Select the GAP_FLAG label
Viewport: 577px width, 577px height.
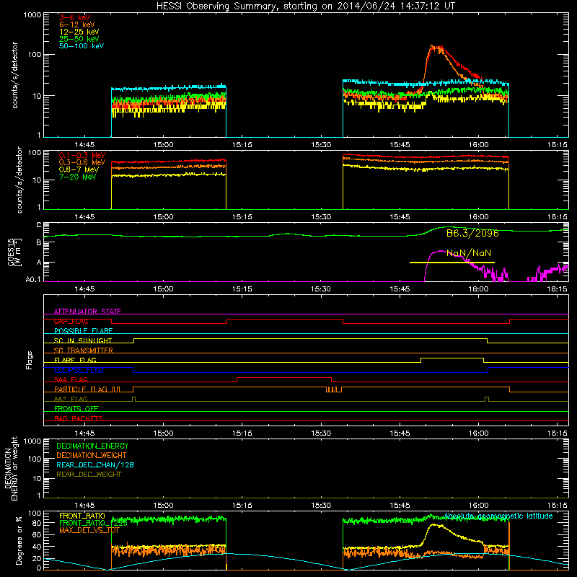pyautogui.click(x=71, y=321)
